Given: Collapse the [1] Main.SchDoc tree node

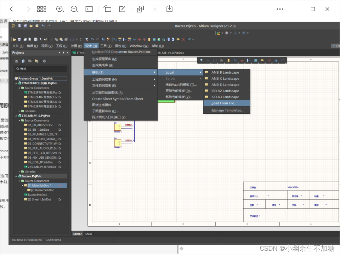Looking at the screenshot, I should point(22,186).
